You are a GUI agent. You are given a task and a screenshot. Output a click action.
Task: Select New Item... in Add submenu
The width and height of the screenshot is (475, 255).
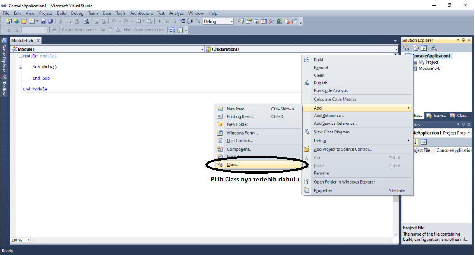258,109
